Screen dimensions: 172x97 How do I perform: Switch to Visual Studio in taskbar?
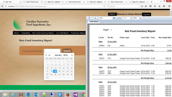coord(76,94)
